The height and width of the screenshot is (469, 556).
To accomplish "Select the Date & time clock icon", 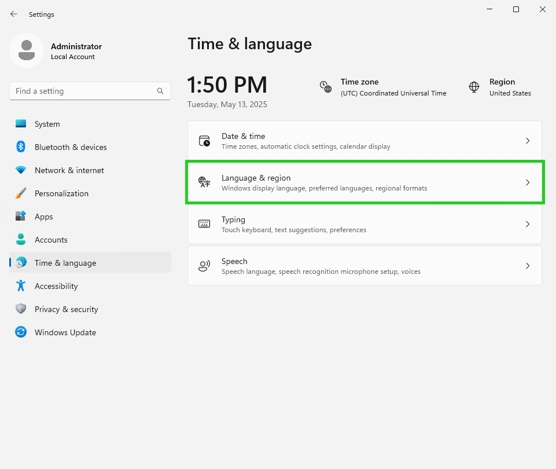I will click(204, 141).
